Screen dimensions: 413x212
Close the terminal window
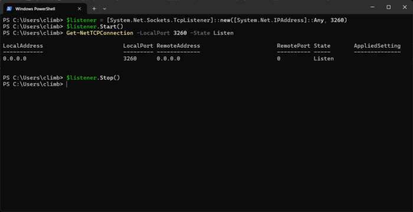(x=405, y=8)
